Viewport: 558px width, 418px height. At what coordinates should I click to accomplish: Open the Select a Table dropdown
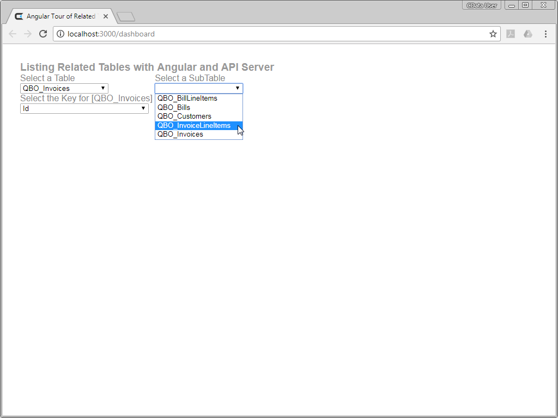pyautogui.click(x=64, y=88)
